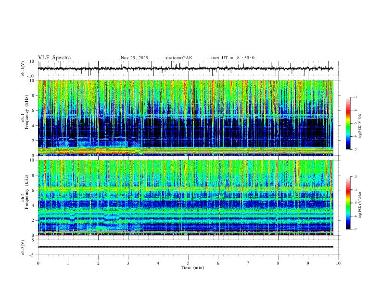Click the "-7" tick on ch.2 colorbar
The width and height of the screenshot is (381, 295).
tap(355, 229)
